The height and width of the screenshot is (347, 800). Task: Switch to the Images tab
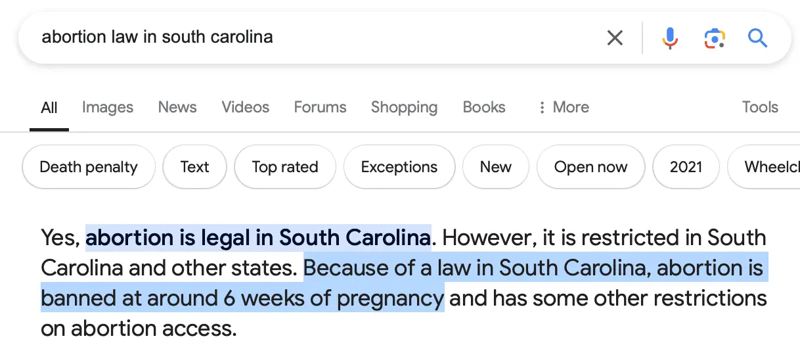[x=108, y=107]
